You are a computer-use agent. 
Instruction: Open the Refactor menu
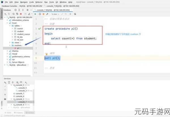click(x=39, y=2)
